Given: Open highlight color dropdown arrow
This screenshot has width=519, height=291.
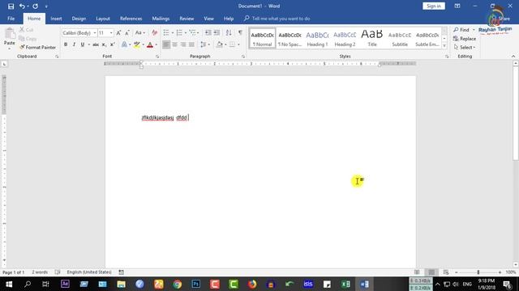Looking at the screenshot, I should [143, 44].
